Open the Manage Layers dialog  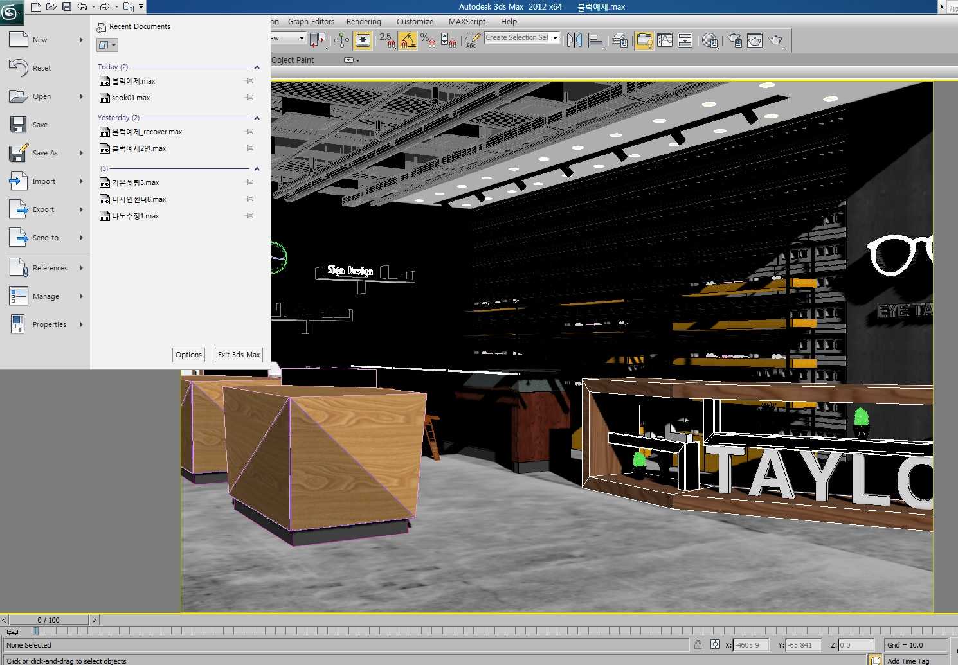coord(620,40)
